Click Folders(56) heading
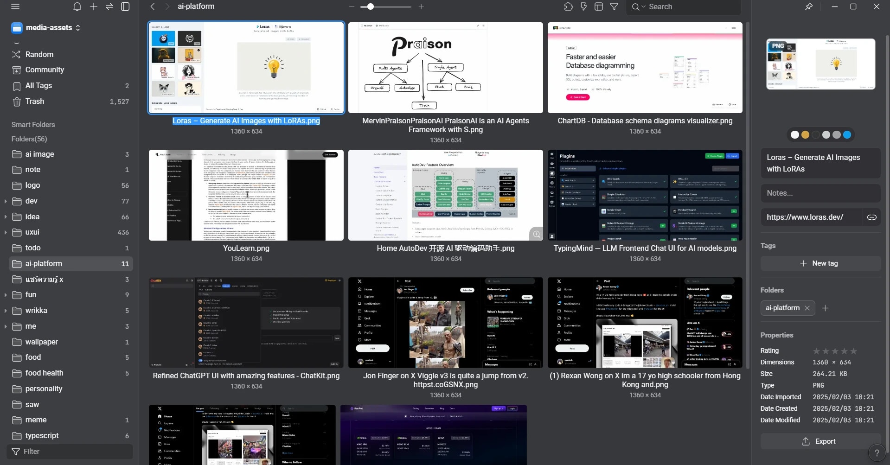The image size is (890, 465). (x=29, y=139)
